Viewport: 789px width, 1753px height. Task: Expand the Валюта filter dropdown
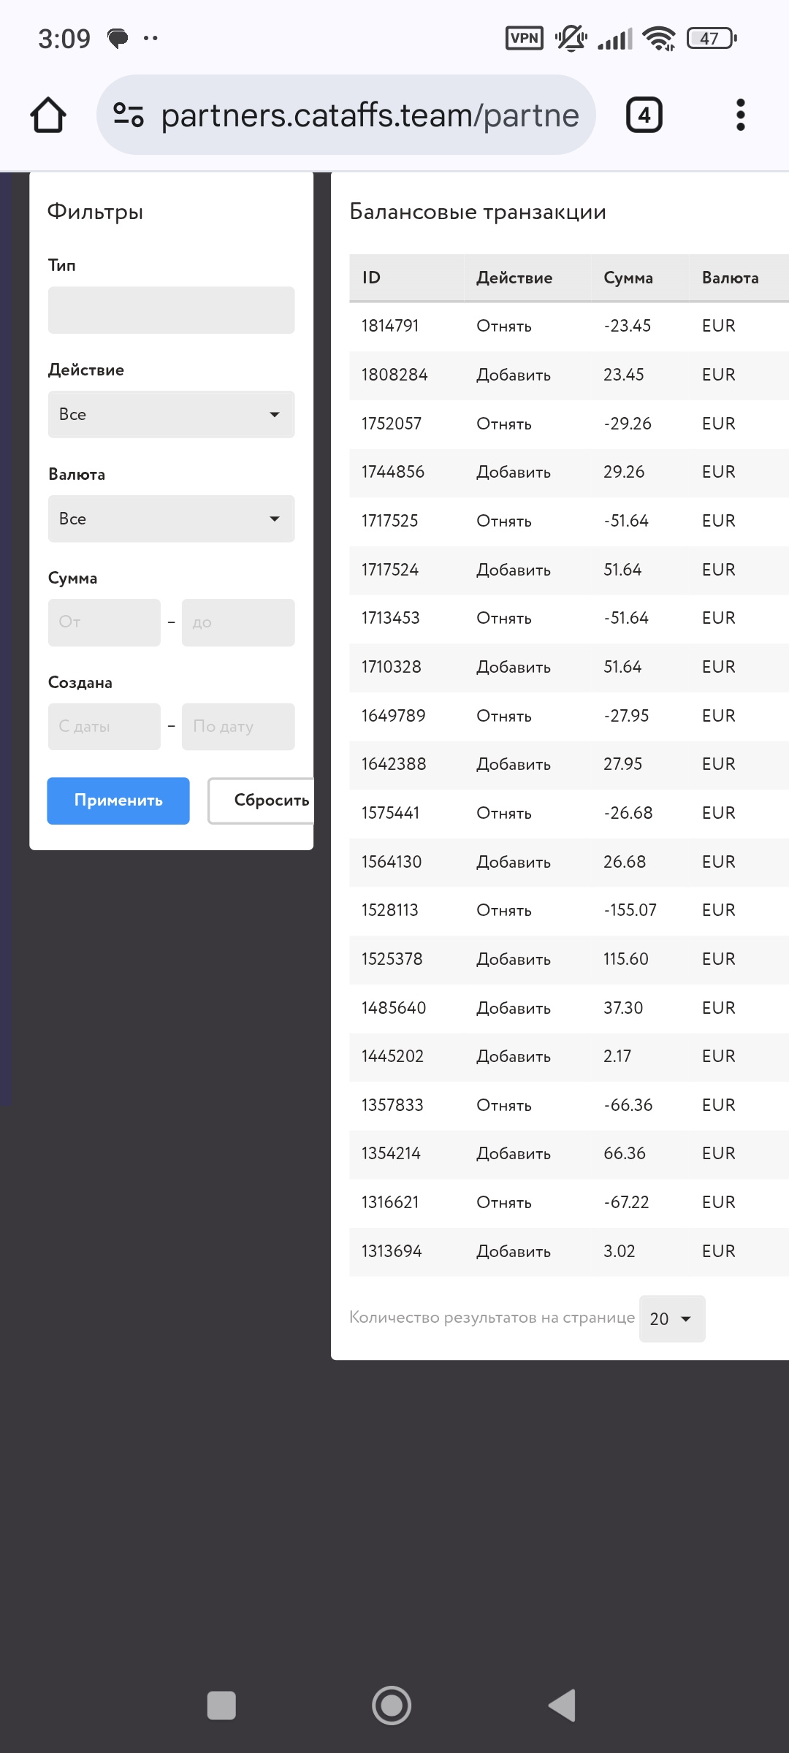[x=171, y=519]
